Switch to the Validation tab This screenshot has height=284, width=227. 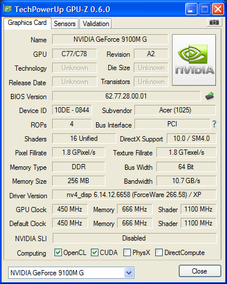point(96,24)
